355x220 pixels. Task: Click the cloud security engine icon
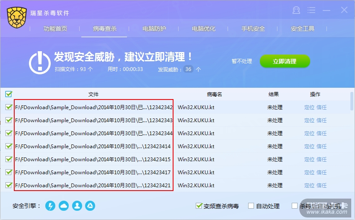point(64,206)
